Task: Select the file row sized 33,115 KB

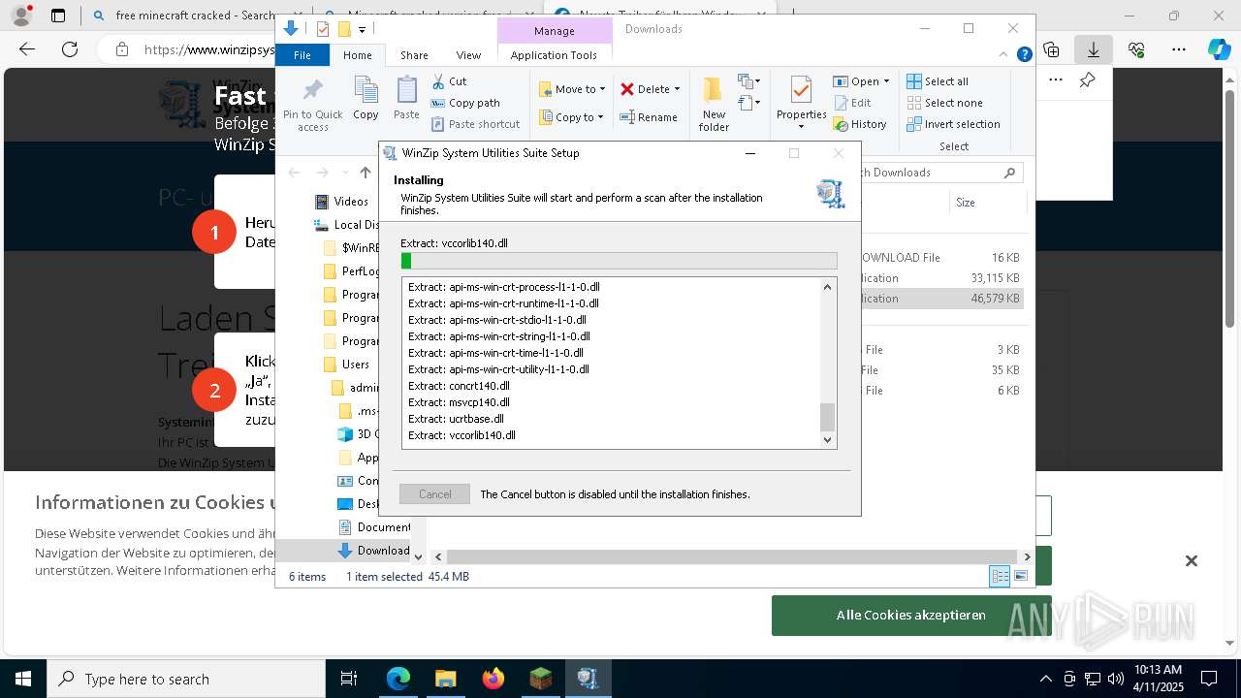Action: pos(940,278)
